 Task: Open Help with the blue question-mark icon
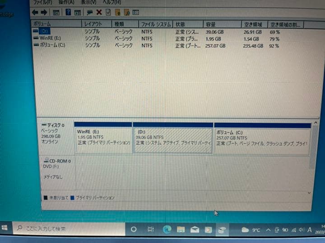pos(68,12)
